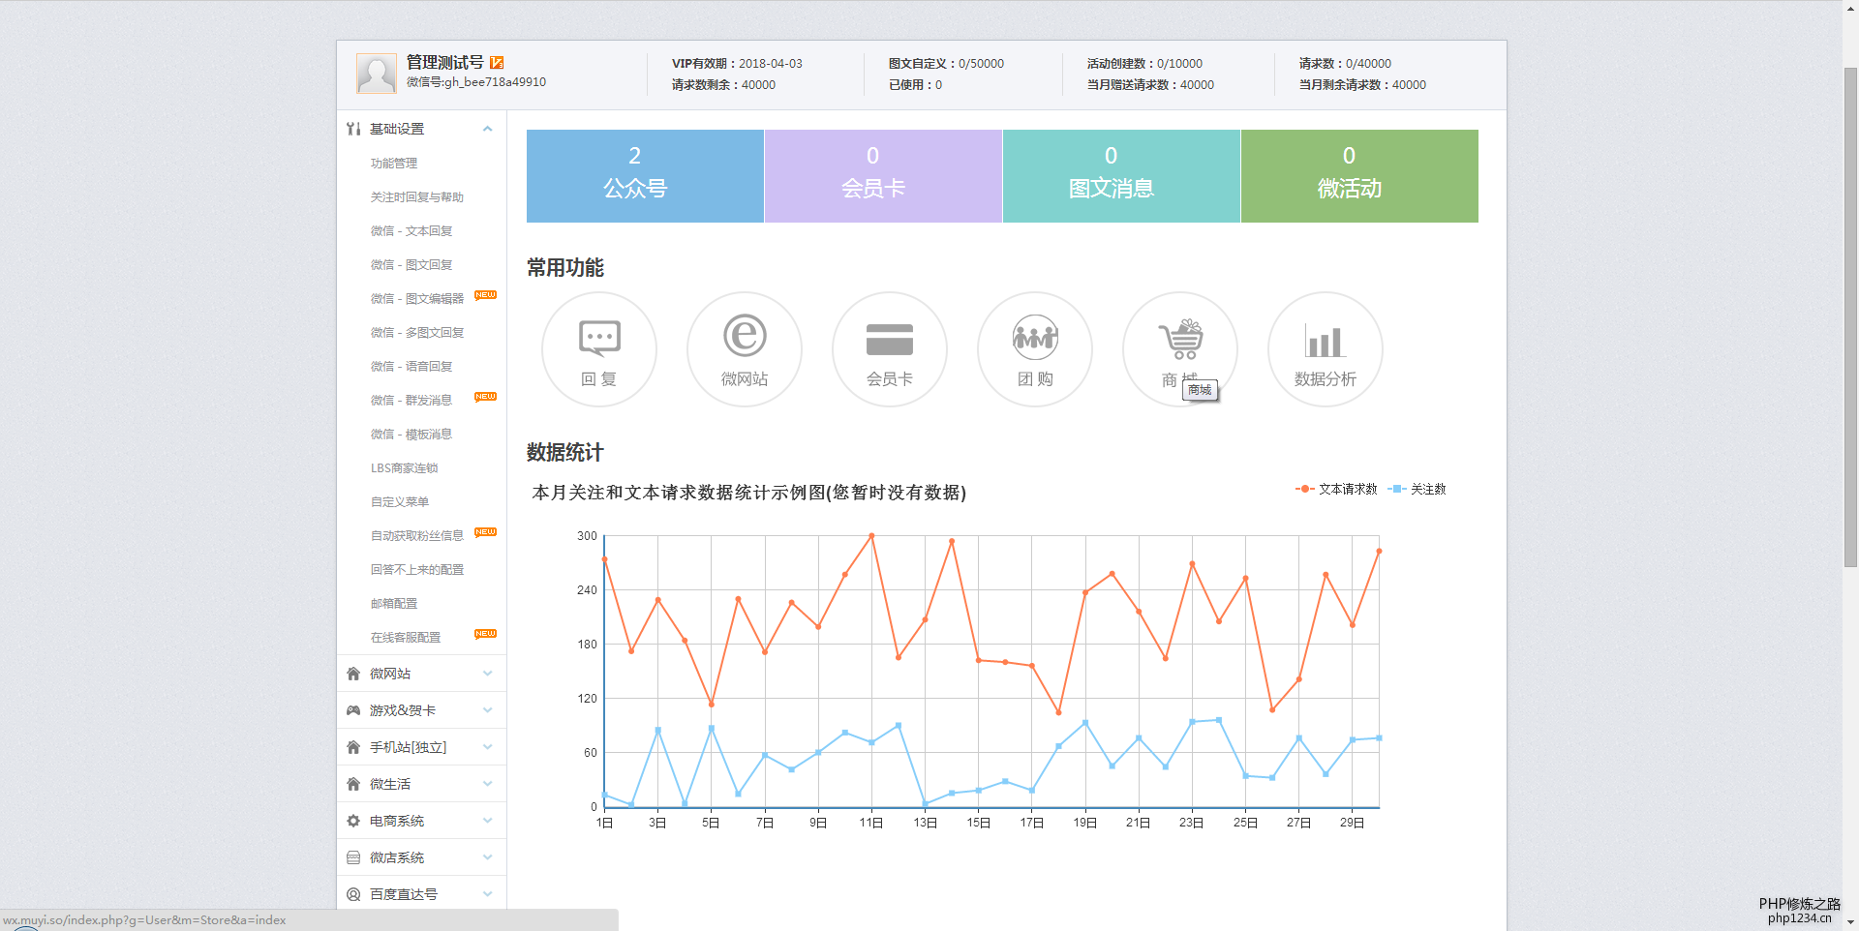Click the home icon beside 微生活
The width and height of the screenshot is (1859, 931).
click(x=353, y=784)
